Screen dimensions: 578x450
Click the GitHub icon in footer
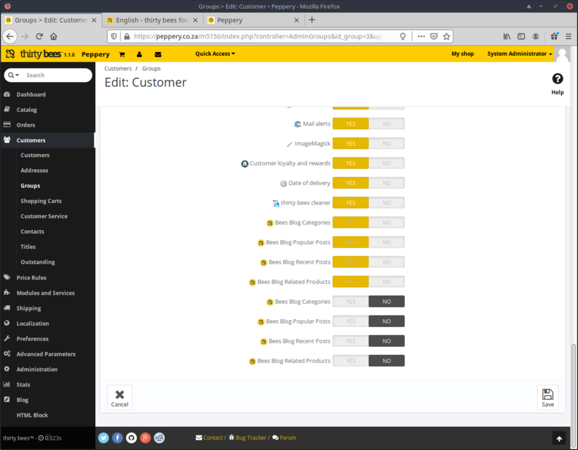[x=131, y=438]
